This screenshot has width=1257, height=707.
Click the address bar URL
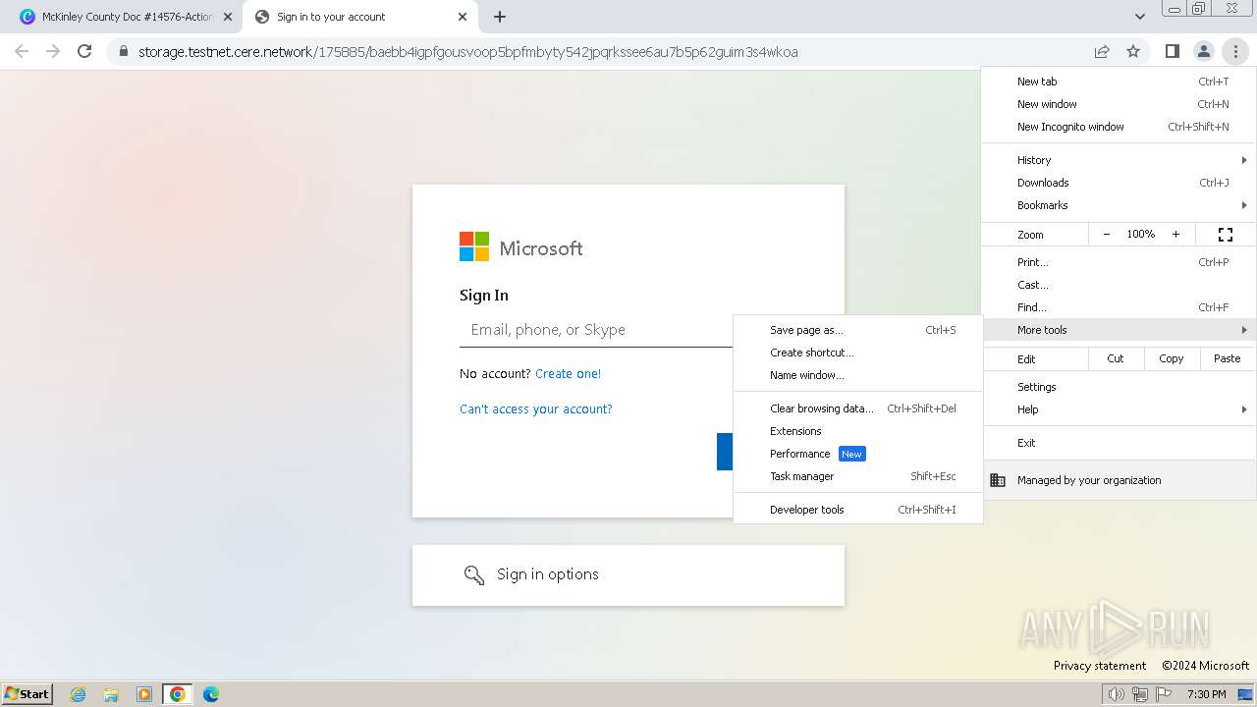coord(468,52)
